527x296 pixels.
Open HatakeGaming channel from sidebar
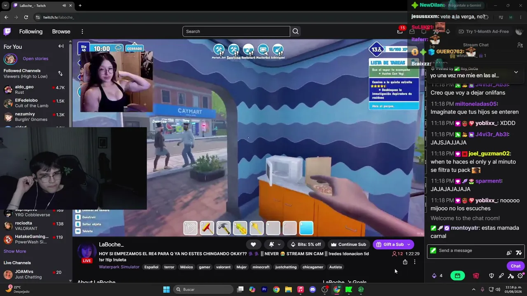click(x=35, y=239)
